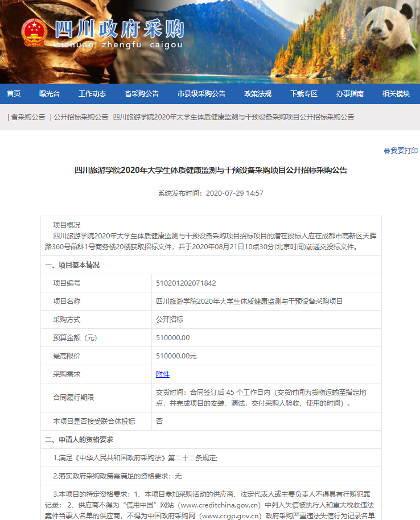Click section heading 一、项目基本情况
Image resolution: width=420 pixels, height=520 pixels.
72,265
